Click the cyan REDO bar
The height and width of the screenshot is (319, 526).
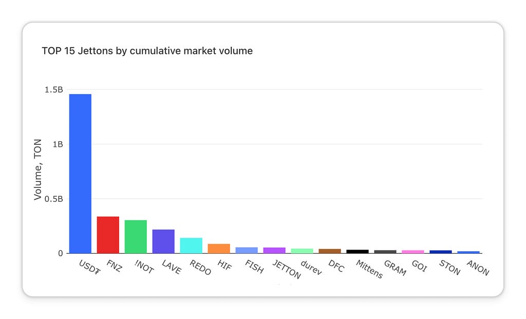pos(191,246)
